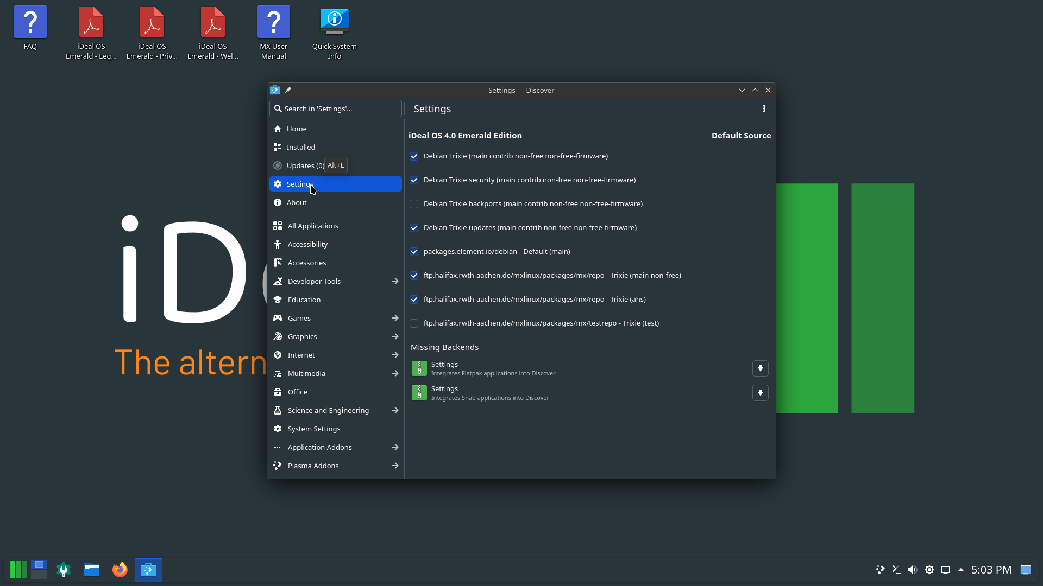Viewport: 1043px width, 586px height.
Task: Click the MX Tools wrench icon in taskbar
Action: (64, 570)
